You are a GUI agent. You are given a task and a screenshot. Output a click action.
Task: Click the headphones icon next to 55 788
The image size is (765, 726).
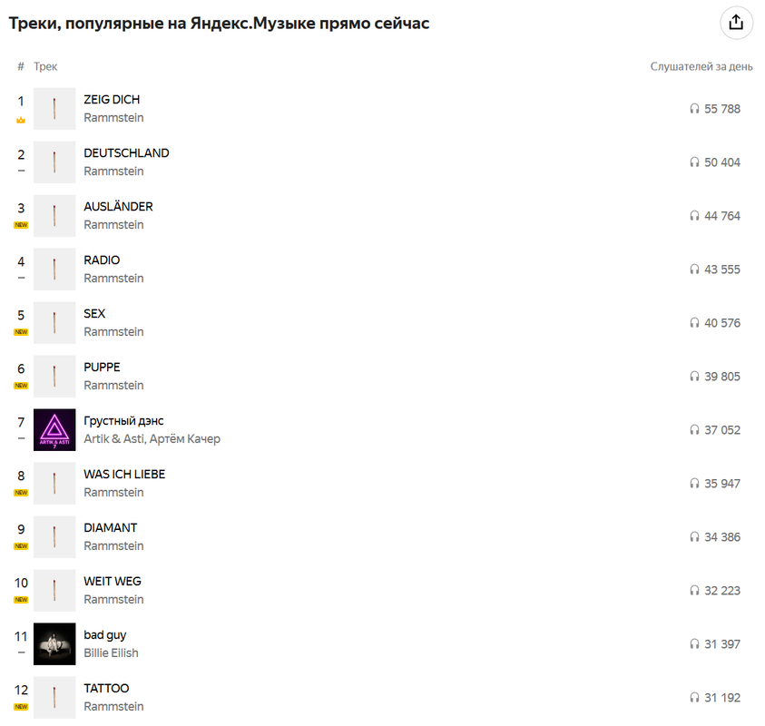pyautogui.click(x=695, y=109)
